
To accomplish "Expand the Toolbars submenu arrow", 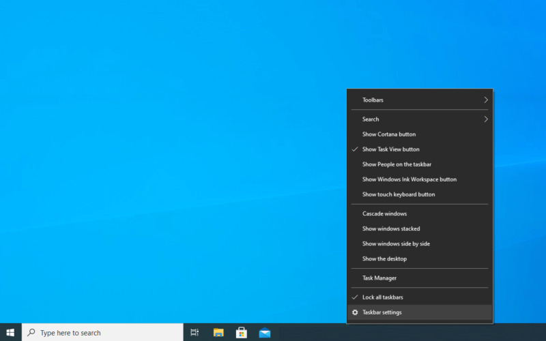I will pyautogui.click(x=486, y=100).
